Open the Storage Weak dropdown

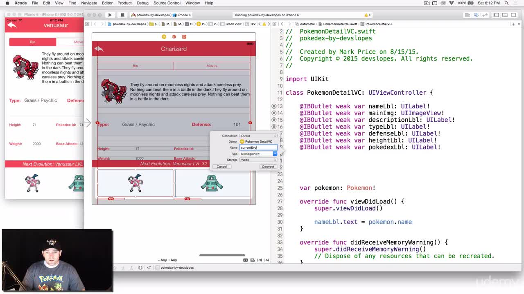(258, 160)
